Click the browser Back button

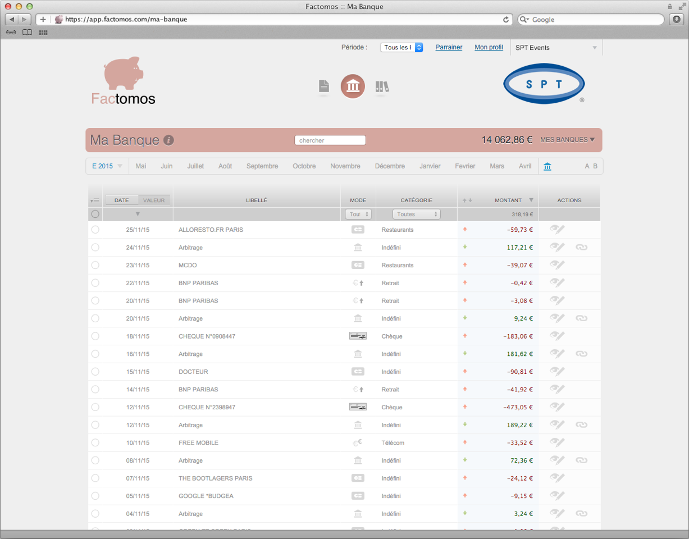12,19
